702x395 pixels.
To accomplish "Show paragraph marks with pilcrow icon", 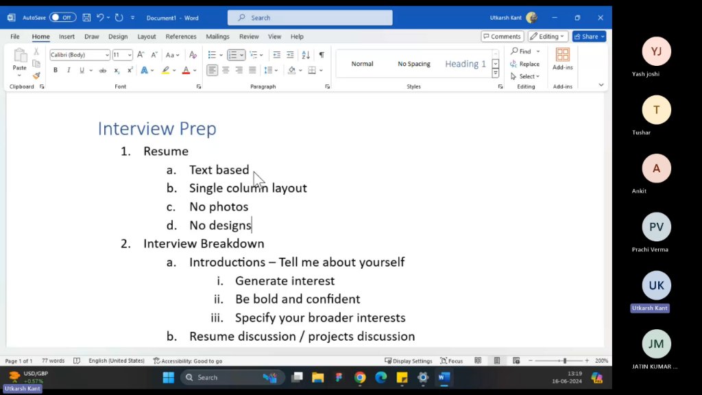I will 322,55.
